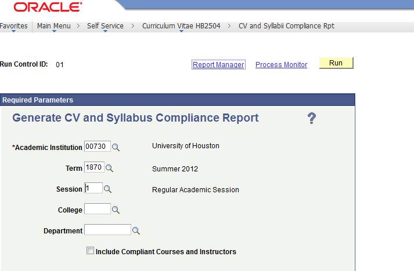Open the Report Manager link
The width and height of the screenshot is (414, 271).
click(x=218, y=65)
